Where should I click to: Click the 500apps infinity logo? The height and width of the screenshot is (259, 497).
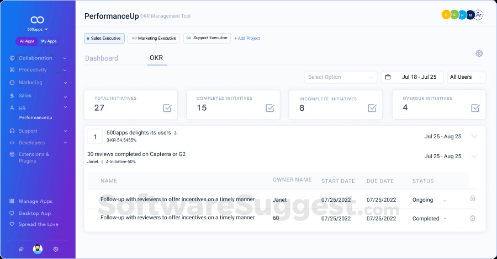click(x=37, y=20)
